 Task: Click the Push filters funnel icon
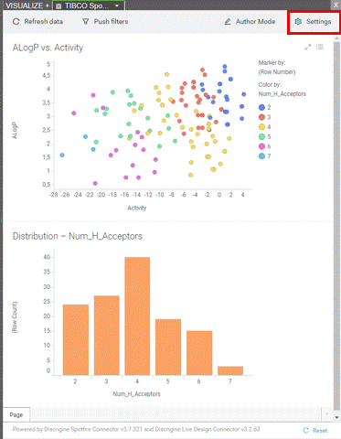[x=86, y=22]
